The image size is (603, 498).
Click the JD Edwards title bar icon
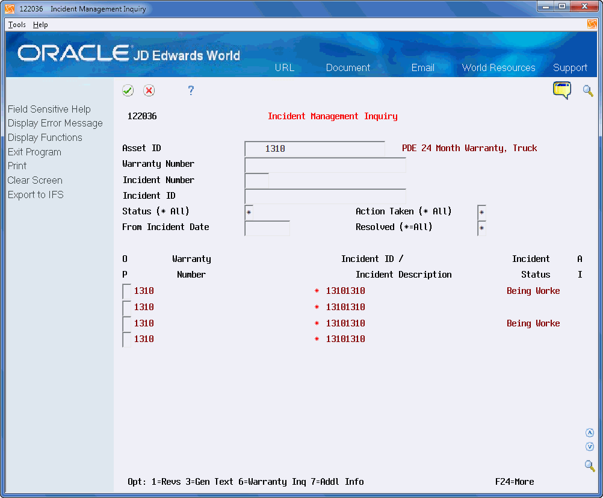click(x=10, y=8)
